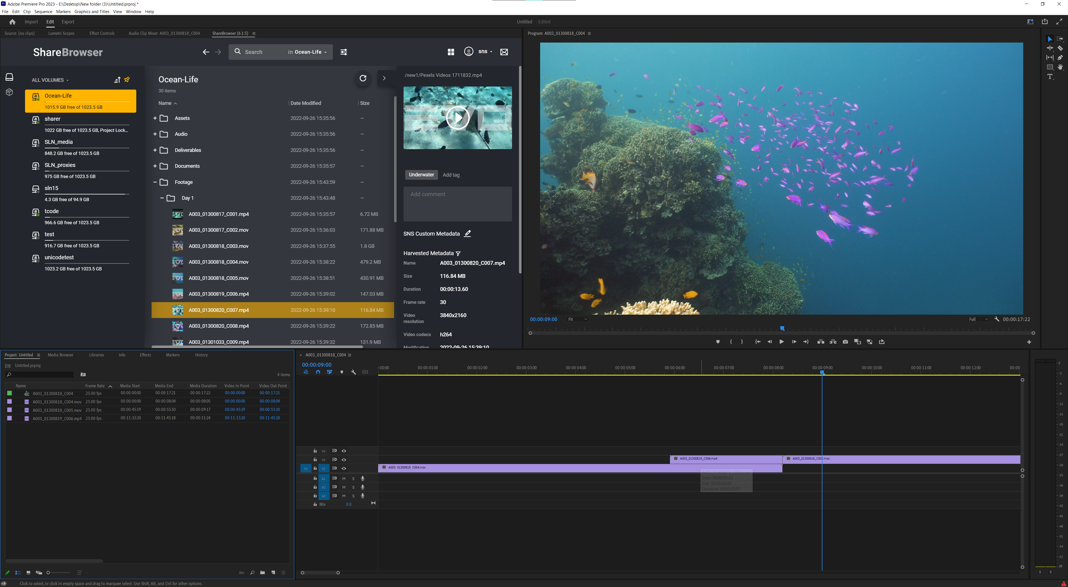1068x587 pixels.
Task: Enable voice-over record on A3
Action: [362, 496]
